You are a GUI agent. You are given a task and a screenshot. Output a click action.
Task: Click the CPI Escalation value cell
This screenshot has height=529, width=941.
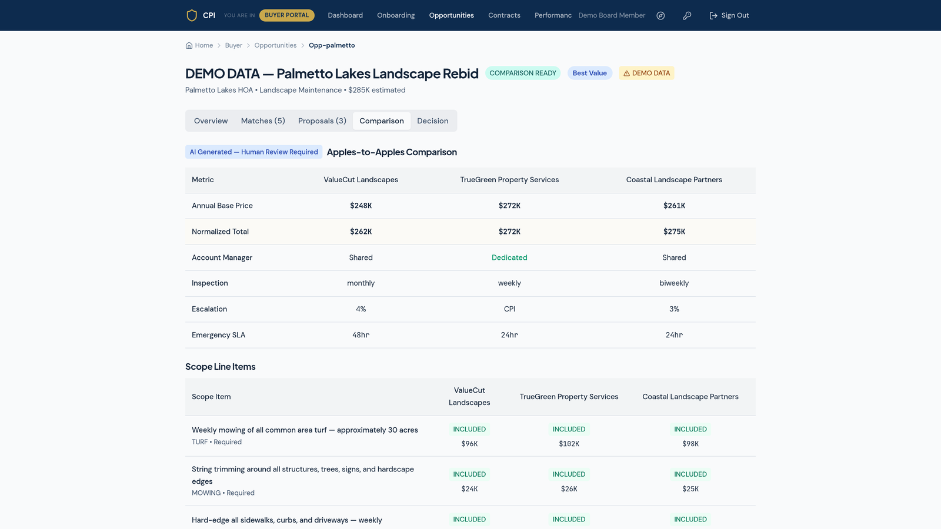pyautogui.click(x=509, y=309)
